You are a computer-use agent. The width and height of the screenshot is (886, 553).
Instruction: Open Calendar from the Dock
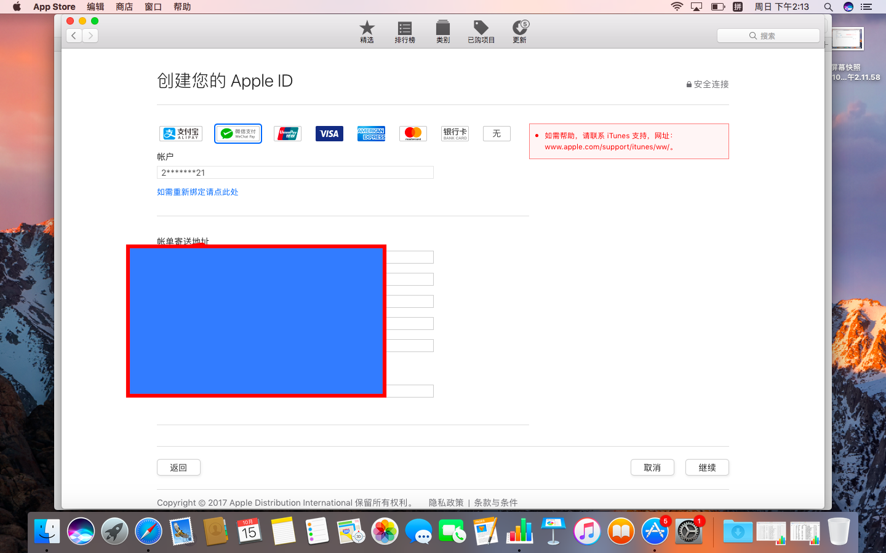249,531
